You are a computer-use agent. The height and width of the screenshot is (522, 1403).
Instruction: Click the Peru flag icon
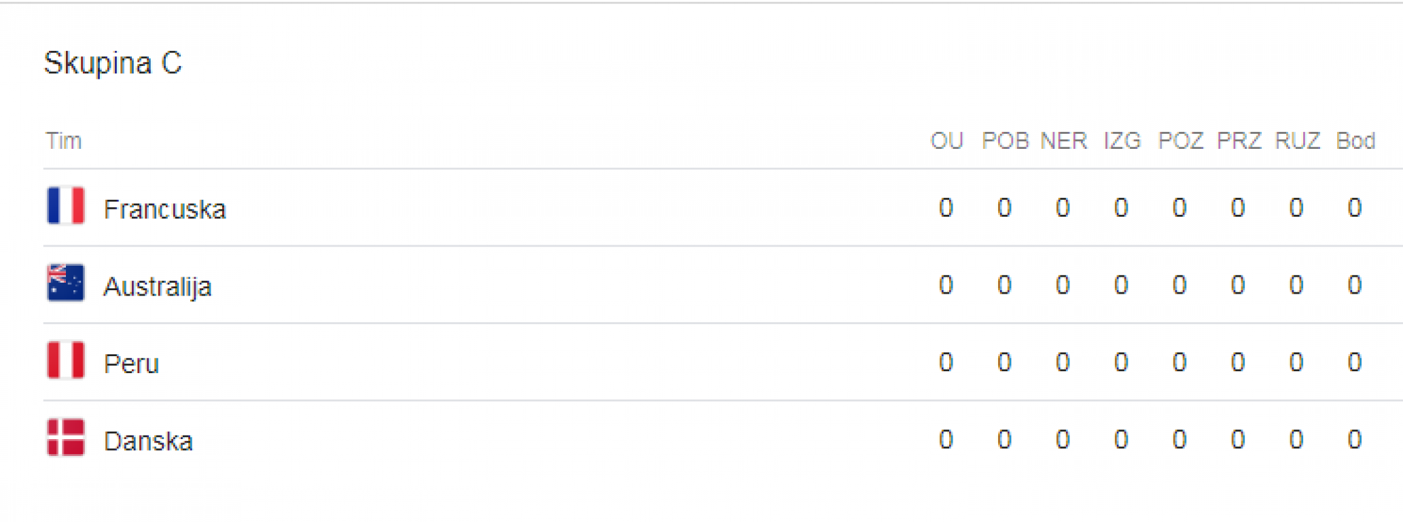coord(66,360)
